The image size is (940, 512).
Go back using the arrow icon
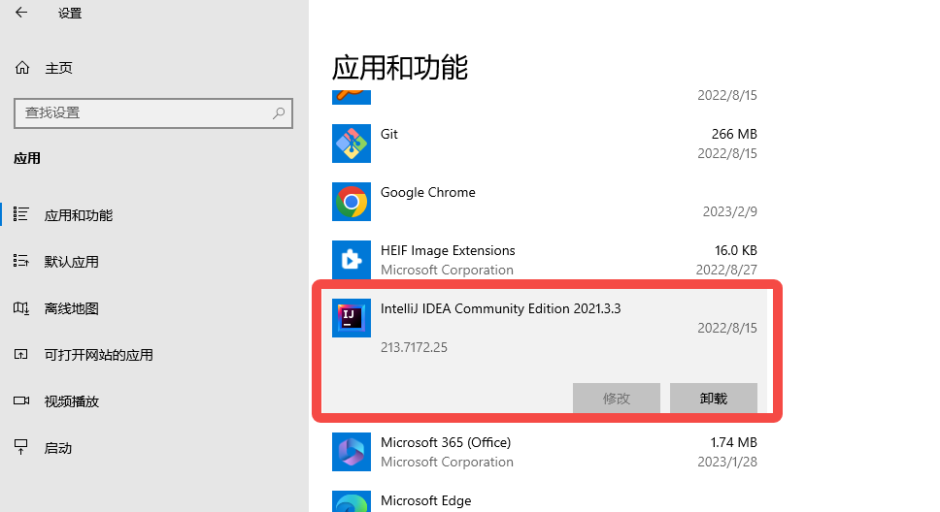tap(21, 13)
